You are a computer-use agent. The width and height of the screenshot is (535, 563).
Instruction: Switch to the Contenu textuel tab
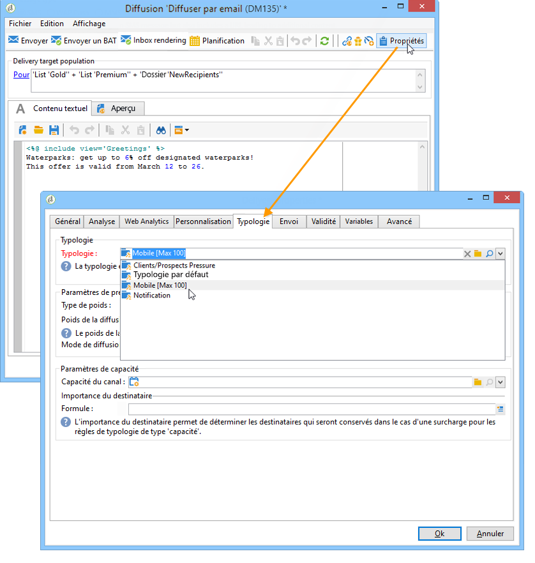pyautogui.click(x=52, y=109)
